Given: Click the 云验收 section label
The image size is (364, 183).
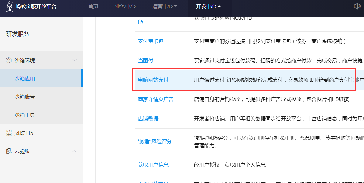Looking at the screenshot, I should pos(22,151).
